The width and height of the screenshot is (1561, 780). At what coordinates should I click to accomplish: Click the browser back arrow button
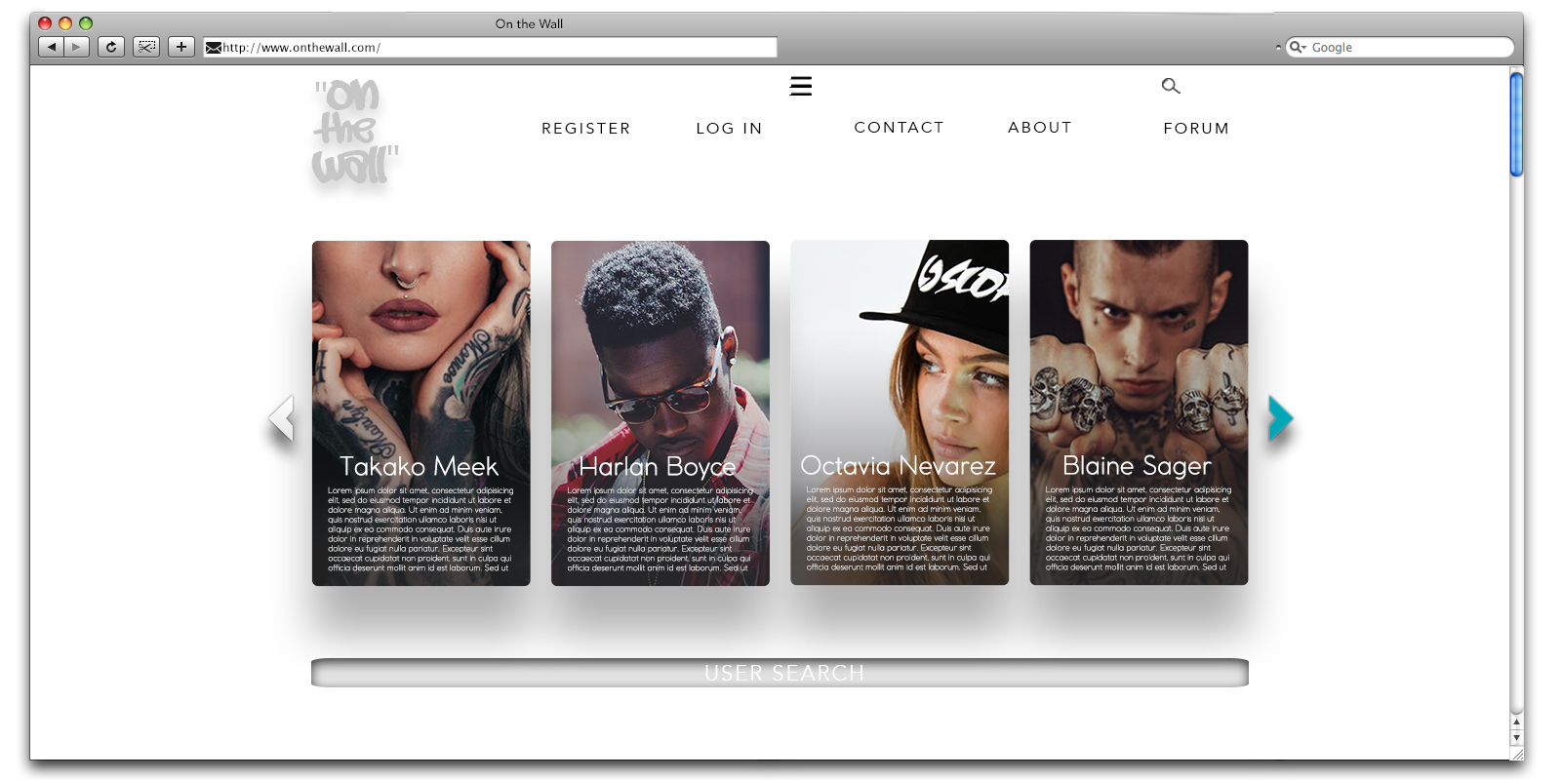click(x=52, y=47)
